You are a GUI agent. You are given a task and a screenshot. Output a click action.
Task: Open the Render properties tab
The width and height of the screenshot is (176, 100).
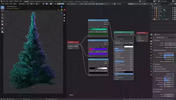151,41
